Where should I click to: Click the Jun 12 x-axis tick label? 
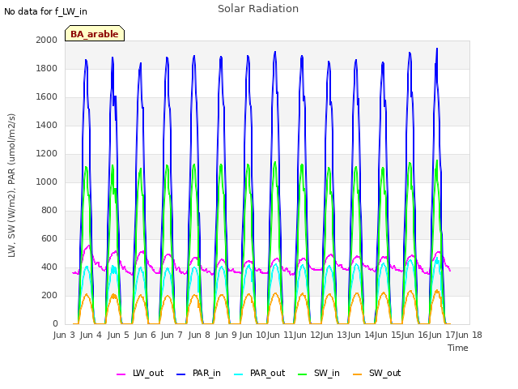307,335
